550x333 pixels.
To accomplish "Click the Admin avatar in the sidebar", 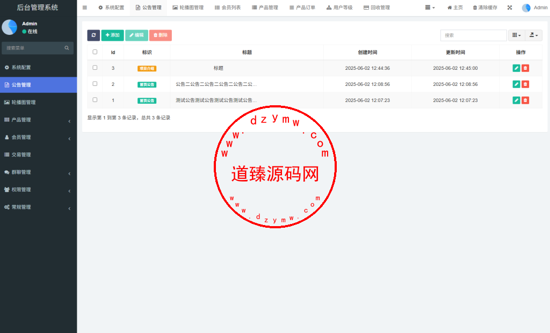I will pyautogui.click(x=10, y=27).
